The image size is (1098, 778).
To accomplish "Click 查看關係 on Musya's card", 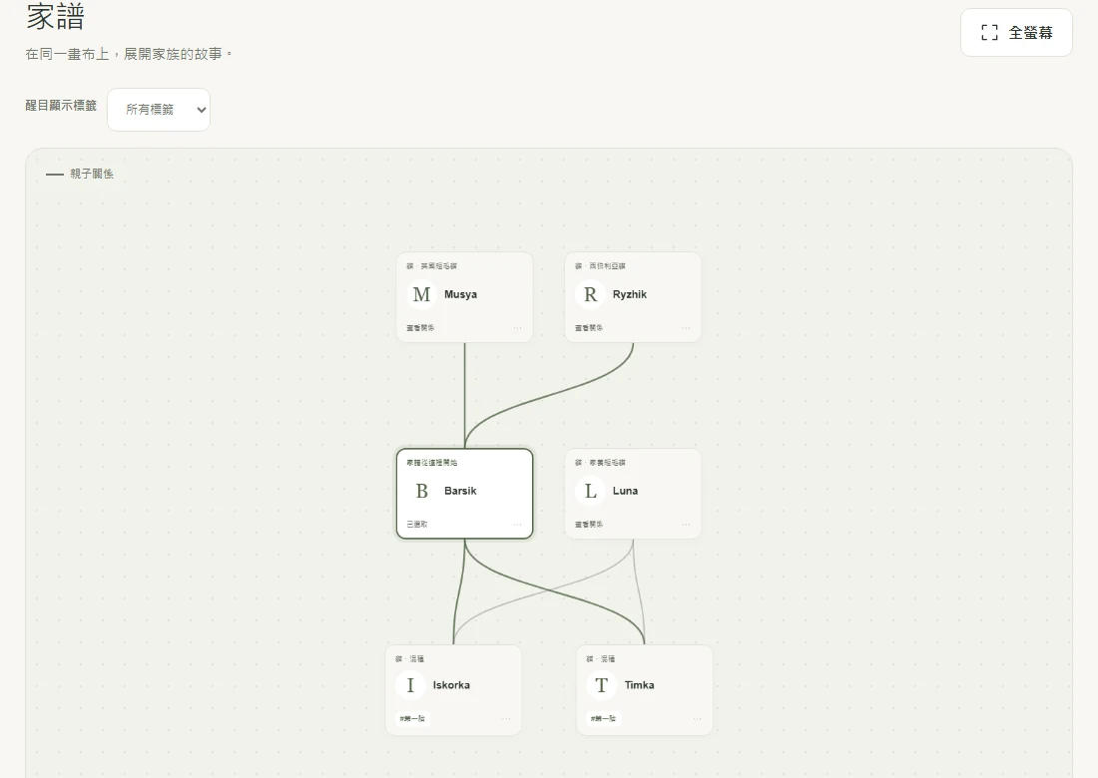I will 420,327.
